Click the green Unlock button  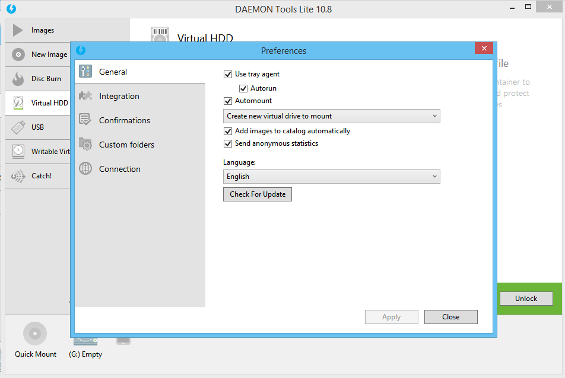click(x=526, y=299)
